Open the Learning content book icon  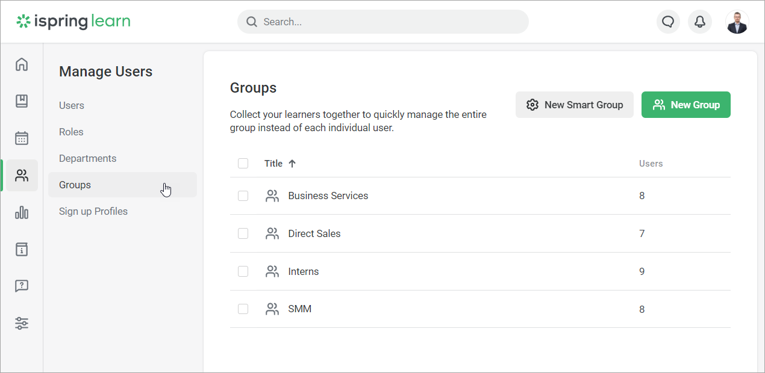(x=22, y=101)
